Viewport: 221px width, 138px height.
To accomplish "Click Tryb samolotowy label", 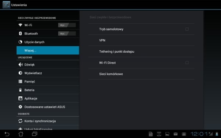I will (111, 29).
